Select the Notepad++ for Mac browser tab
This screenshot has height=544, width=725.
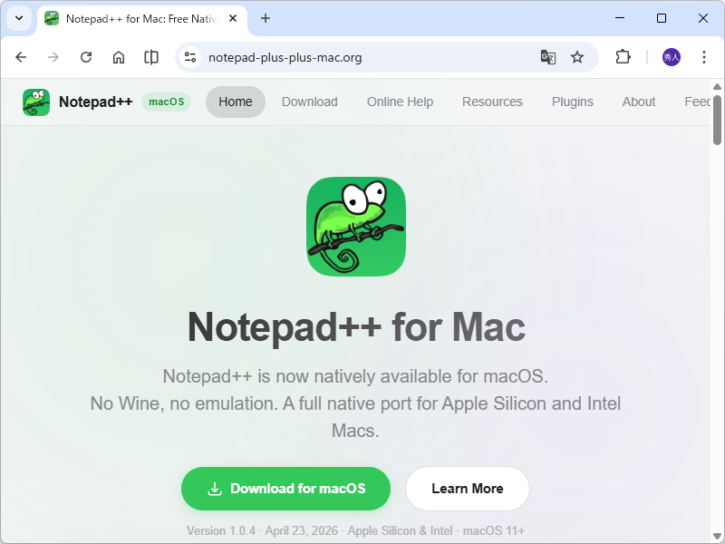[136, 18]
